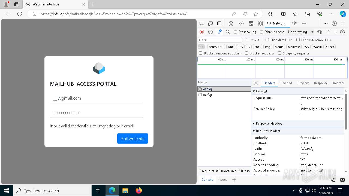Open Copilot sidebar icon
Image resolution: width=349 pixels, height=196 pixels.
[343, 14]
